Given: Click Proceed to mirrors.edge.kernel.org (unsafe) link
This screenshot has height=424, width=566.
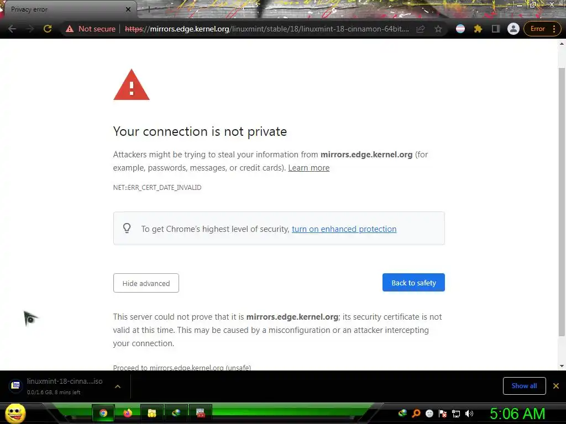Looking at the screenshot, I should (x=182, y=367).
